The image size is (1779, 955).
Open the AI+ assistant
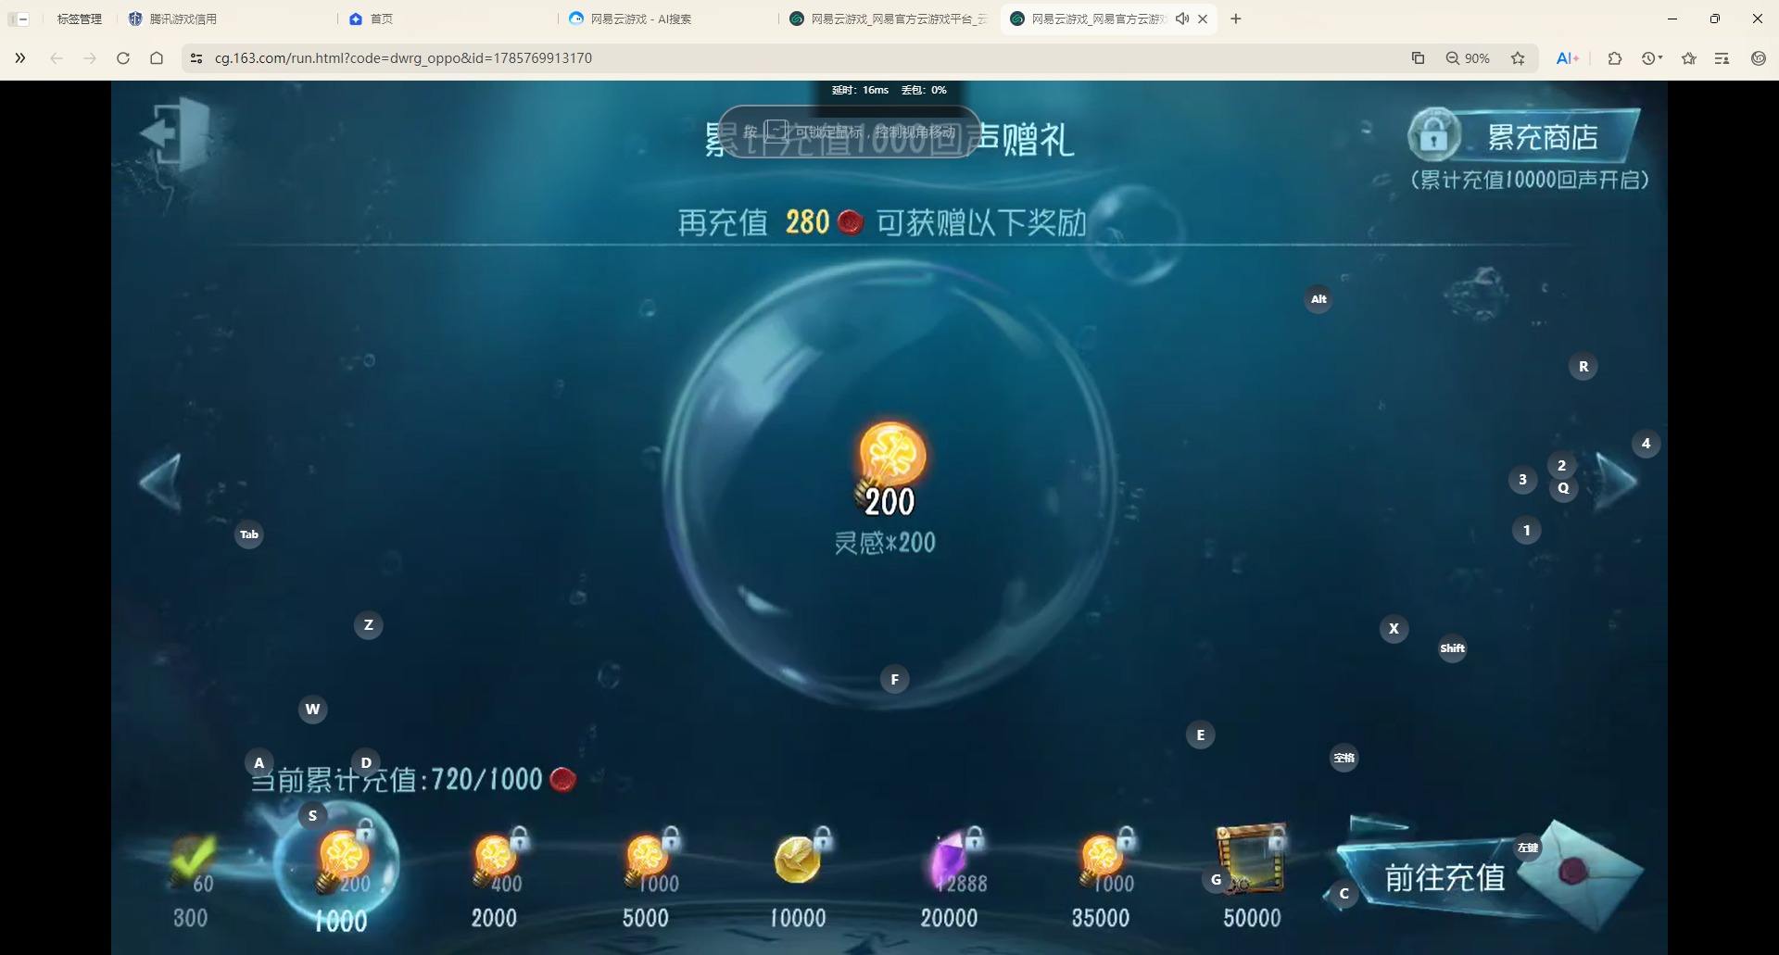[1568, 58]
